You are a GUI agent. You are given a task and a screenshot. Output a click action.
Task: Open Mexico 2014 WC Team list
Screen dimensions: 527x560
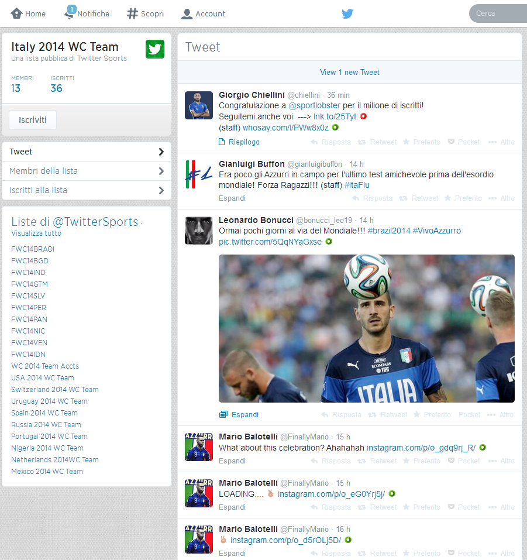pyautogui.click(x=47, y=472)
